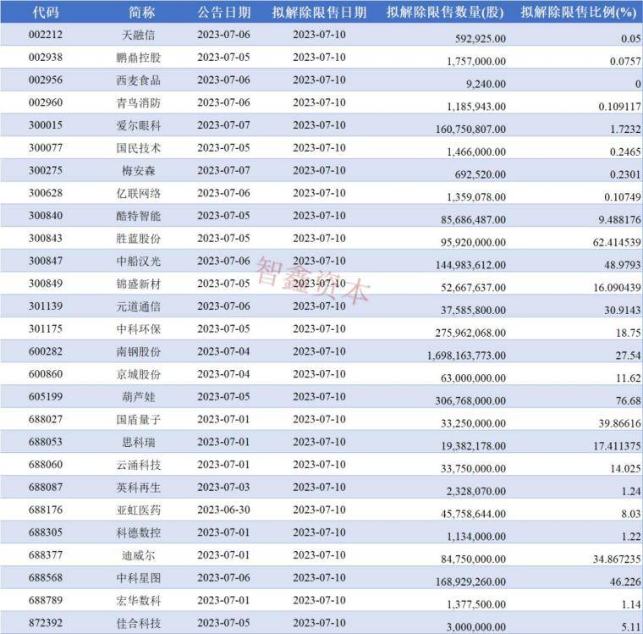Viewport: 643px width, 634px height.
Task: Click the 简称 column header
Action: tap(142, 12)
